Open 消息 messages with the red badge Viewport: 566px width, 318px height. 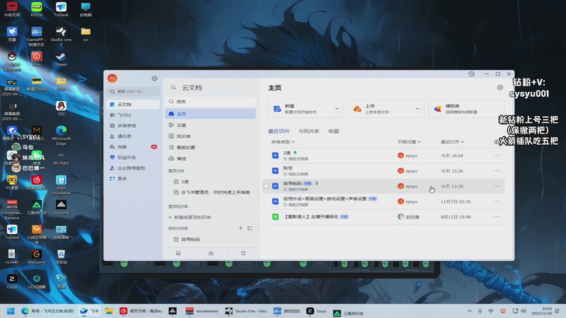click(133, 147)
